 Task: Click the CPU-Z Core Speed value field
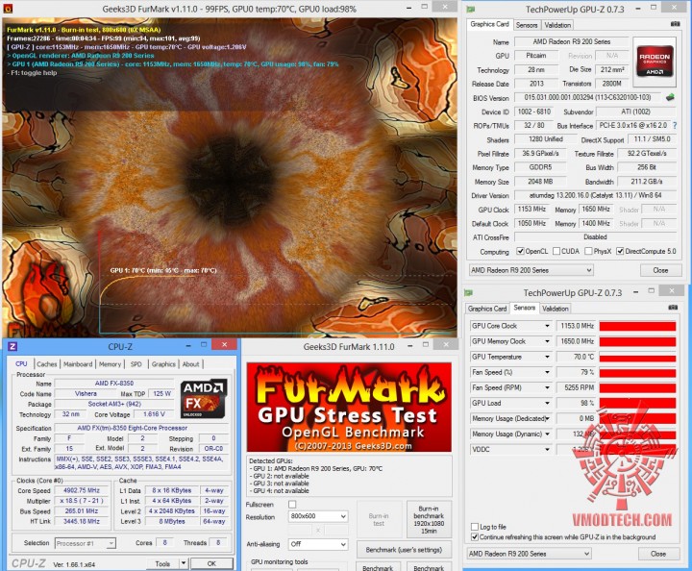click(81, 490)
